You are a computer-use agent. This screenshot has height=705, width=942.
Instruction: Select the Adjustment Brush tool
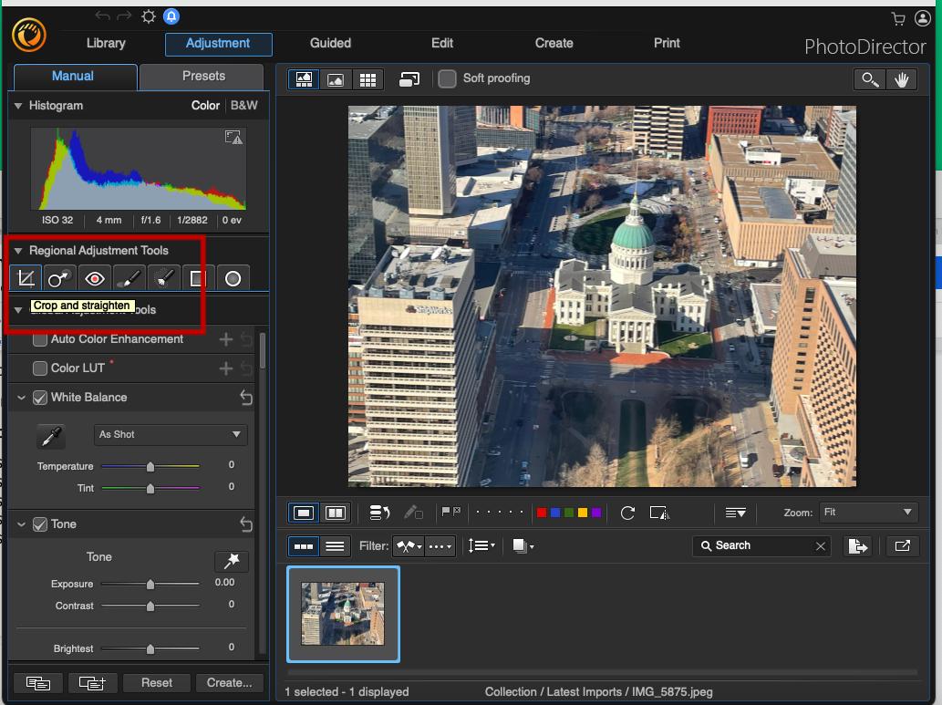129,277
